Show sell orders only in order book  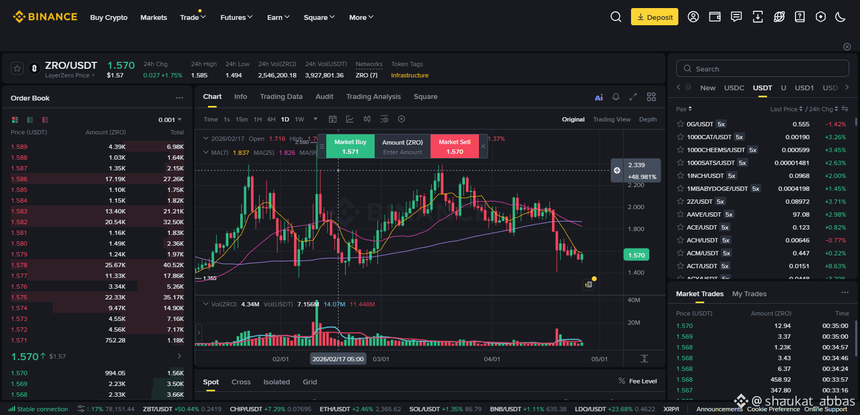[x=45, y=119]
